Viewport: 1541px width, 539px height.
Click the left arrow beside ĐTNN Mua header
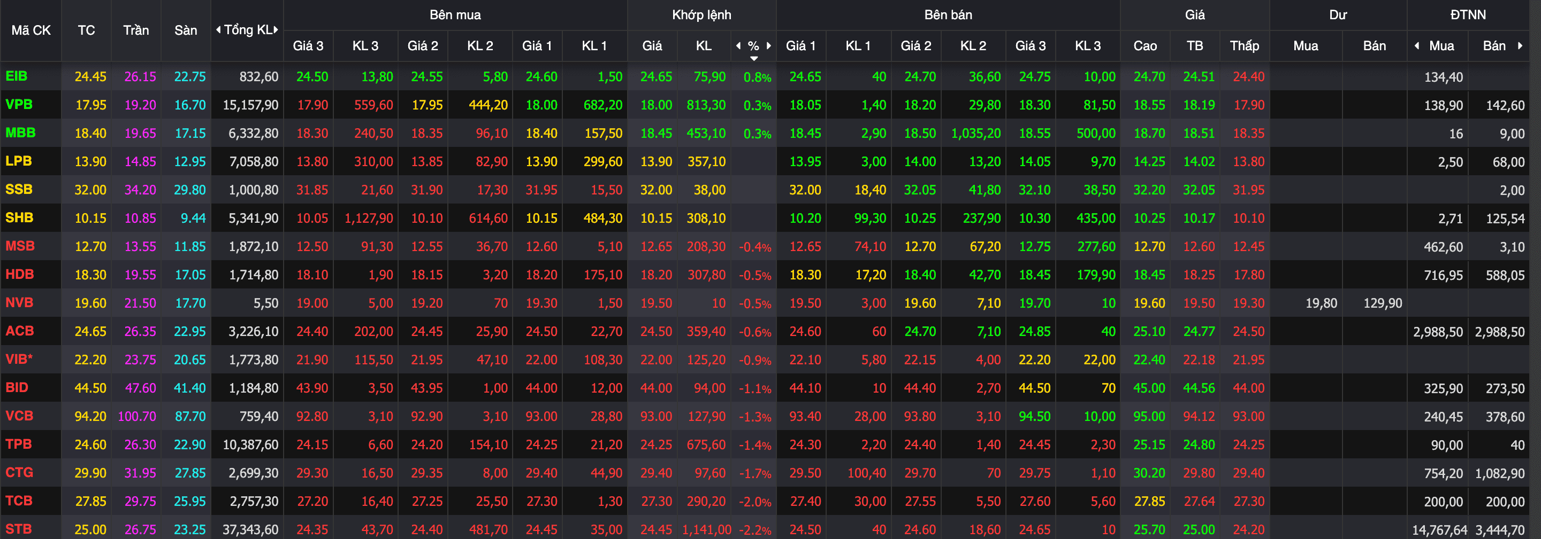click(x=1416, y=45)
